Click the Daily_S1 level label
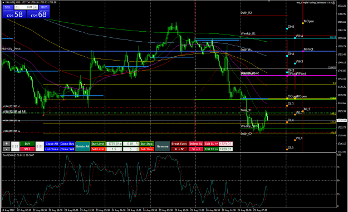348x212 pixels. pyautogui.click(x=246, y=110)
